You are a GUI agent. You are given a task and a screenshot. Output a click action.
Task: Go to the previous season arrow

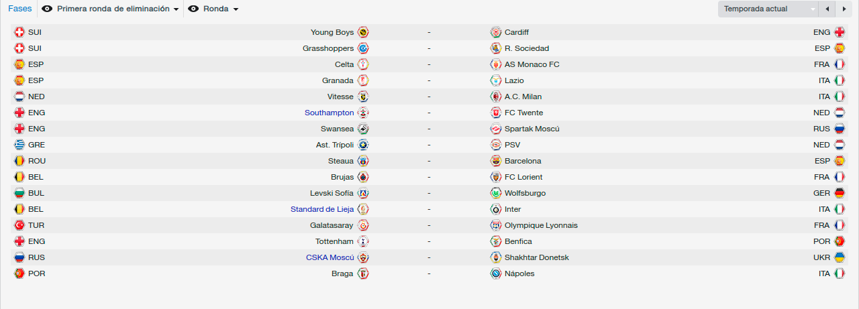point(827,9)
